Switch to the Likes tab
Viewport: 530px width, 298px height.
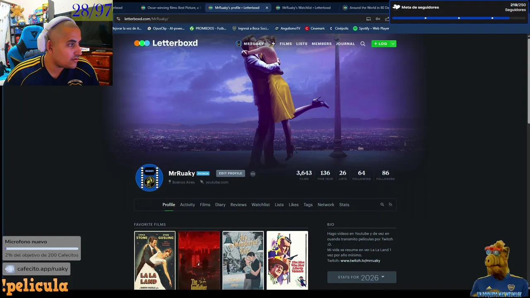[294, 204]
